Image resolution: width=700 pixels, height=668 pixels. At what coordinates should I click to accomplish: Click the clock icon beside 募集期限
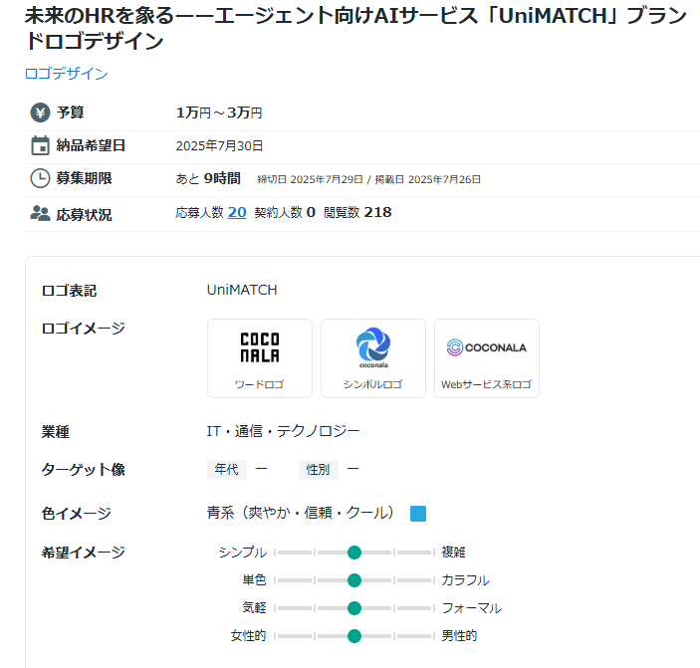(x=40, y=179)
